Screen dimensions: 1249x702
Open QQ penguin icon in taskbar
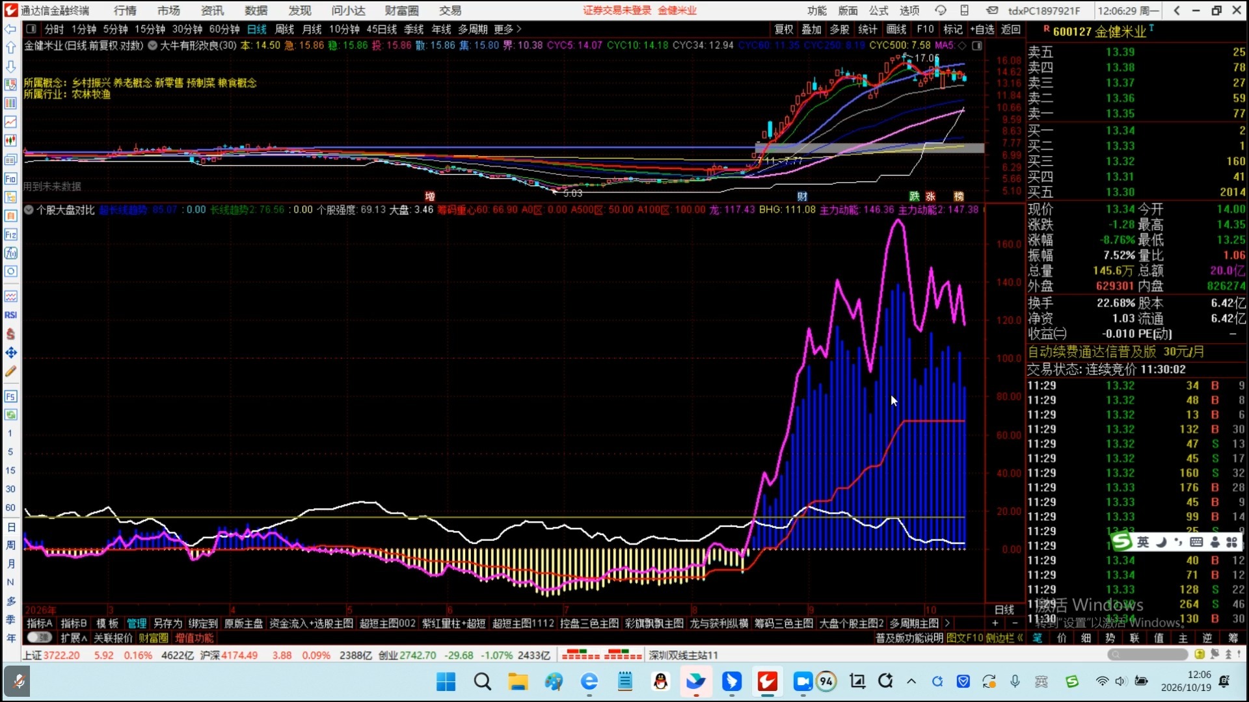tap(661, 681)
